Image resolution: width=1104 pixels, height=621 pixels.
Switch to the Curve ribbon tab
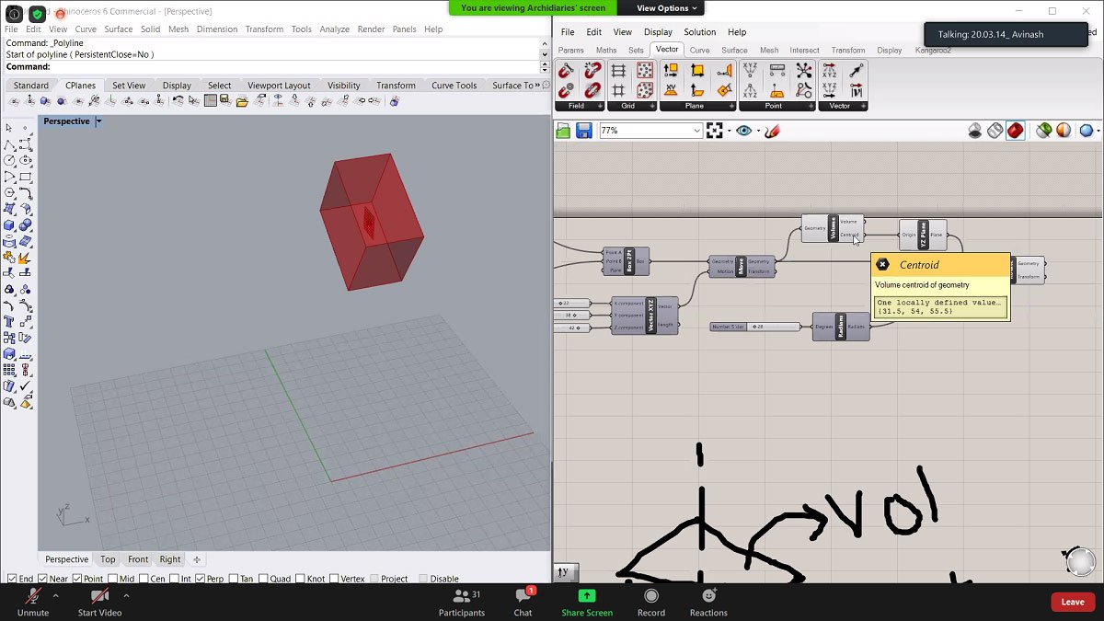pos(699,50)
